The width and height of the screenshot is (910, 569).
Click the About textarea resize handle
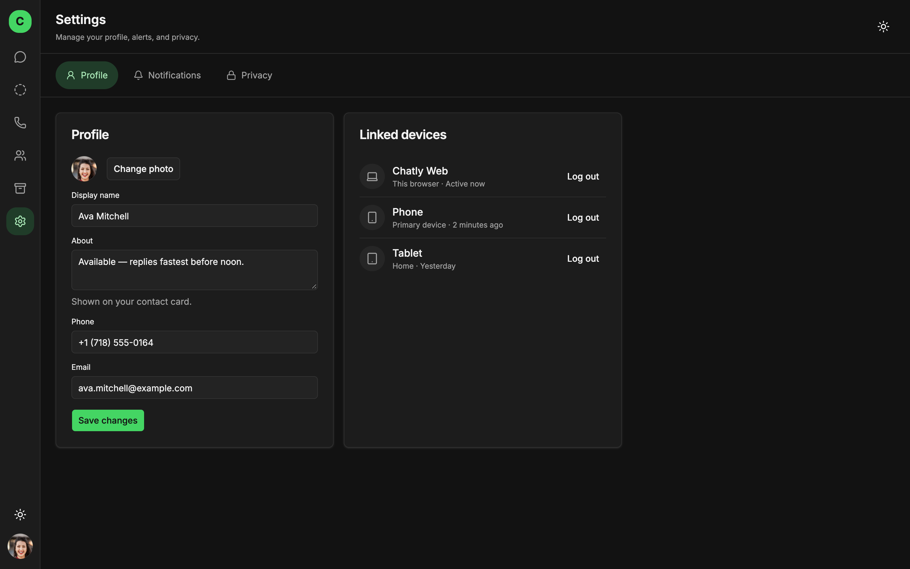(x=314, y=286)
